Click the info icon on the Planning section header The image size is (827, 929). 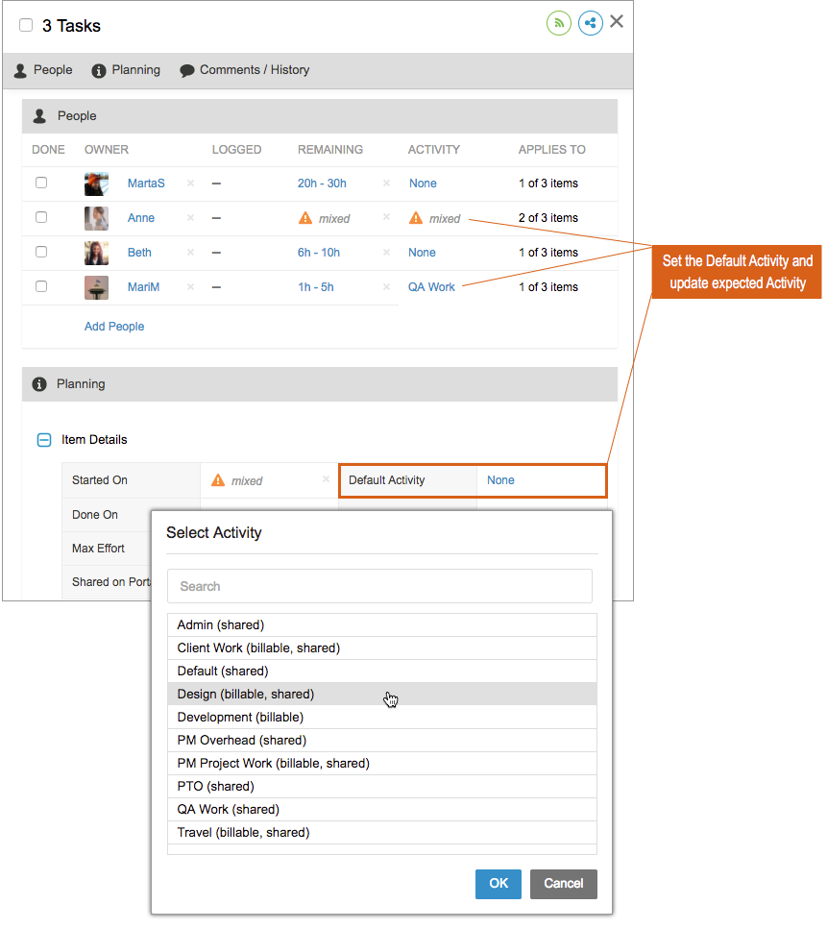coord(38,383)
